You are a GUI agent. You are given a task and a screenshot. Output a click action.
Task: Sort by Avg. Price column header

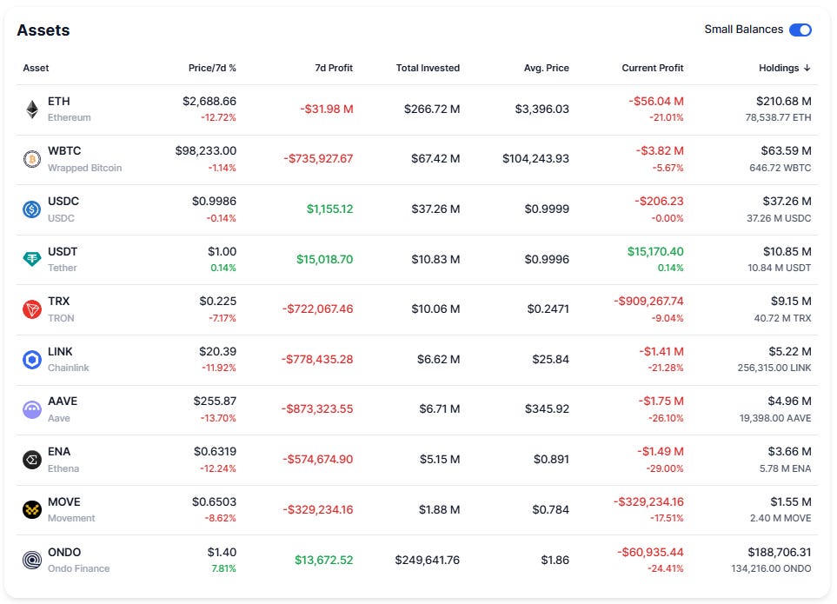[546, 68]
